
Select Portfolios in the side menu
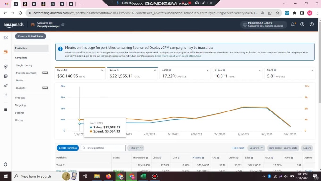[x=31, y=48]
